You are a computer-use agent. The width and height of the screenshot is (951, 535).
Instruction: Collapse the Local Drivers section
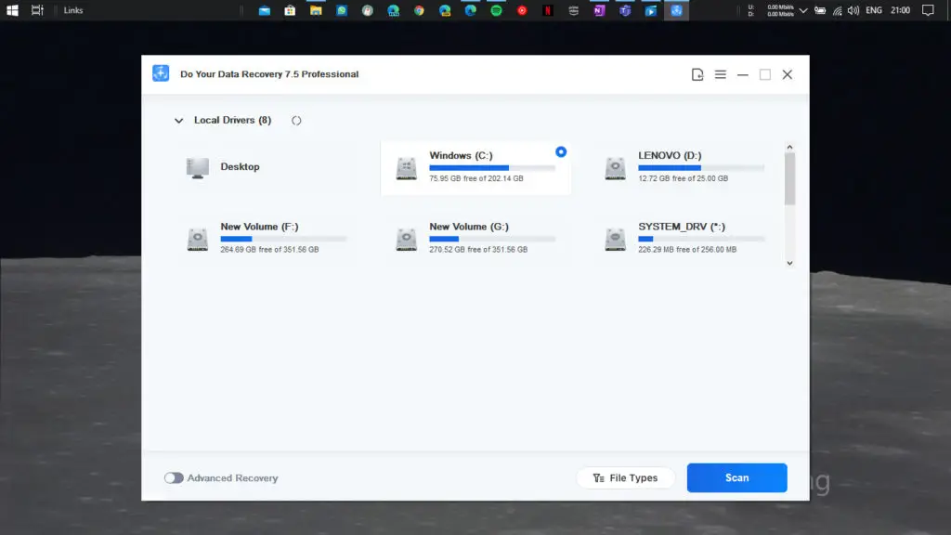pos(179,120)
